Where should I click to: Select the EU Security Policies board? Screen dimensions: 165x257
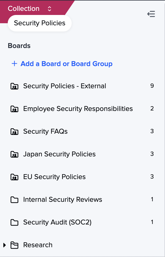pos(54,177)
